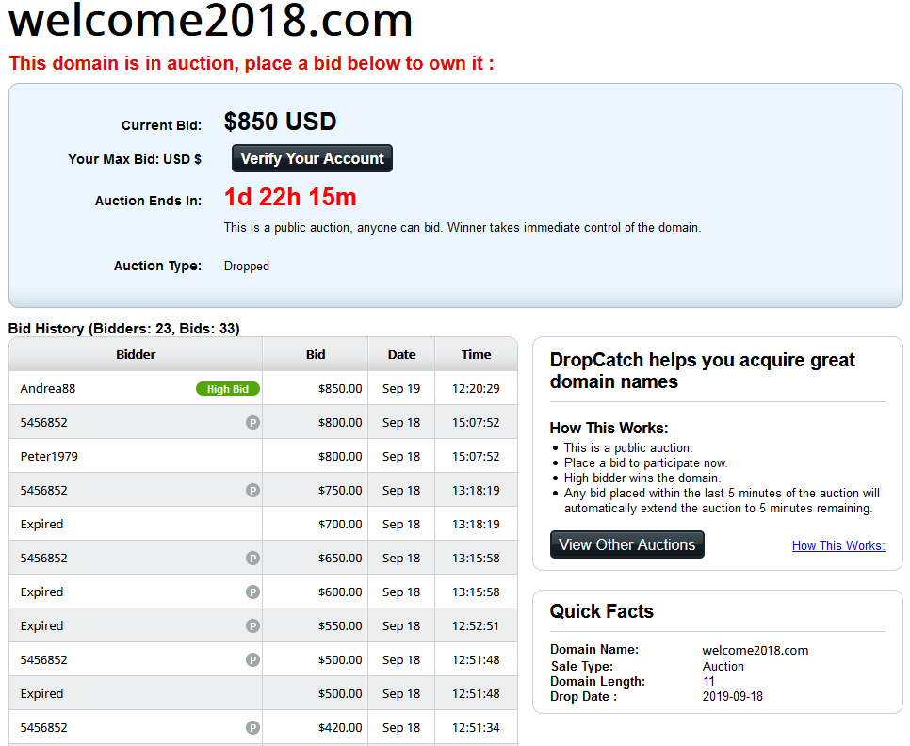Viewport: 910px width, 746px height.
Task: Click Expired bidder in the $700.00 row
Action: 41,525
